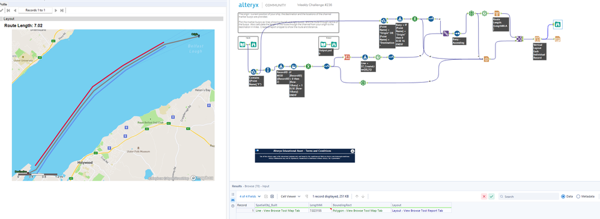
Task: Click the Sort tool labeled Buoy - Ascending
Action: click(x=456, y=34)
